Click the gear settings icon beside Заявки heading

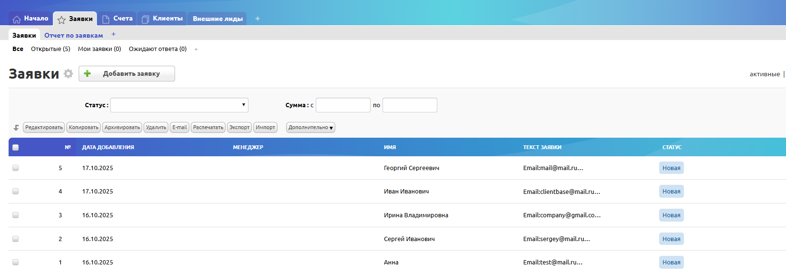click(x=68, y=74)
